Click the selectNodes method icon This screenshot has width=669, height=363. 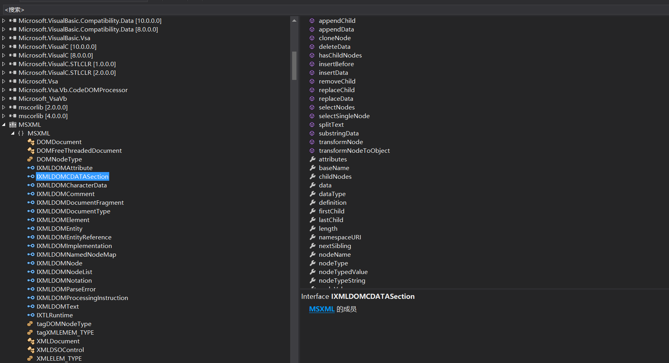[x=312, y=107]
